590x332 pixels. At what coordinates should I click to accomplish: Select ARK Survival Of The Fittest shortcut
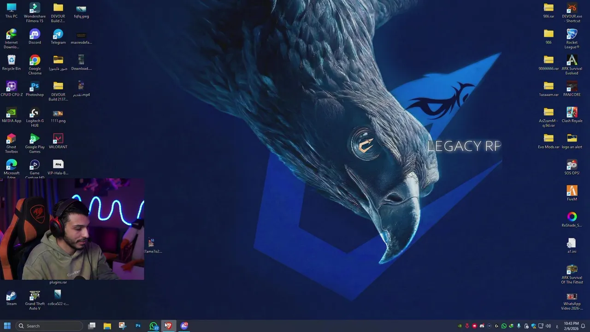click(572, 274)
